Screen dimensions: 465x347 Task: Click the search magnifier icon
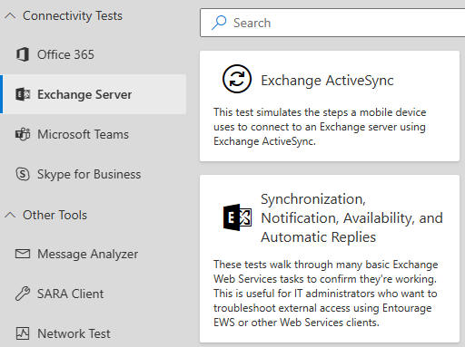point(219,23)
